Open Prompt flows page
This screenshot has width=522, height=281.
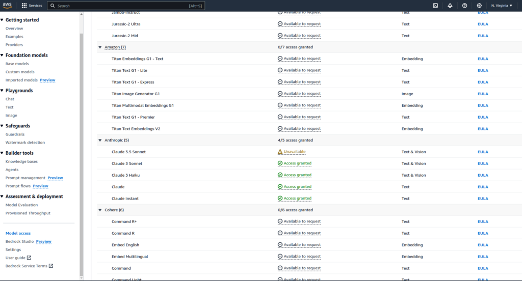tap(18, 186)
